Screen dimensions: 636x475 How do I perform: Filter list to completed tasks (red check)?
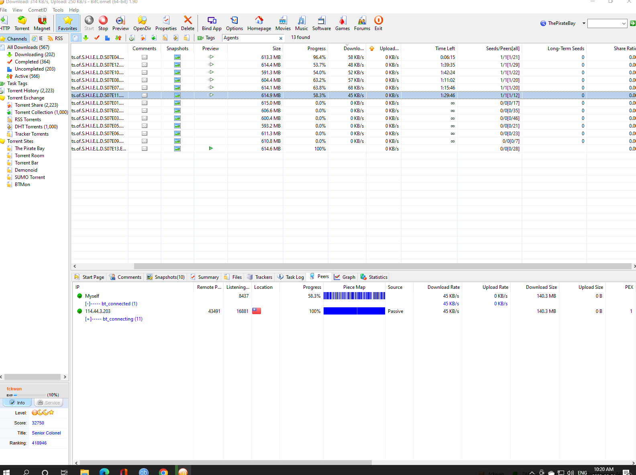point(96,38)
